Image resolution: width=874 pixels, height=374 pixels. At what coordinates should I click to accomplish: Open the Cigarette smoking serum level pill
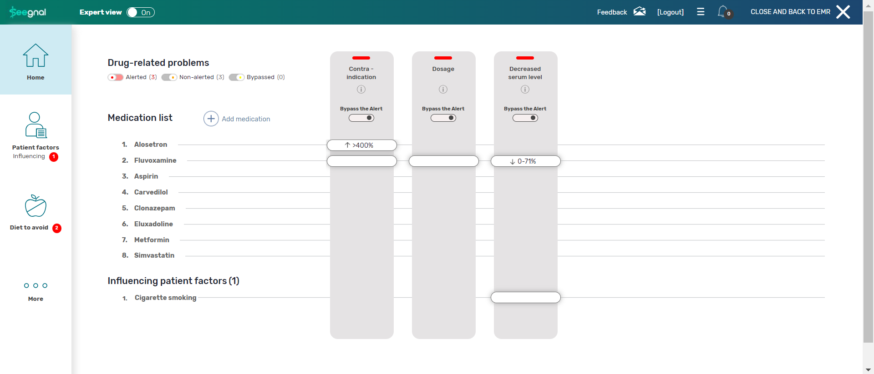click(x=526, y=297)
